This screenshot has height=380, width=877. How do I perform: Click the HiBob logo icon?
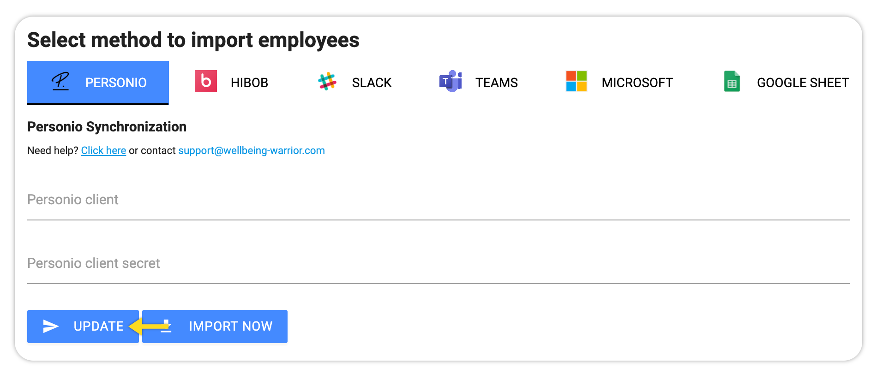(206, 82)
